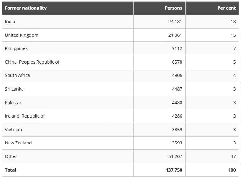This screenshot has width=241, height=178.
Task: Click the Former nationality column header
Action: [26, 8]
